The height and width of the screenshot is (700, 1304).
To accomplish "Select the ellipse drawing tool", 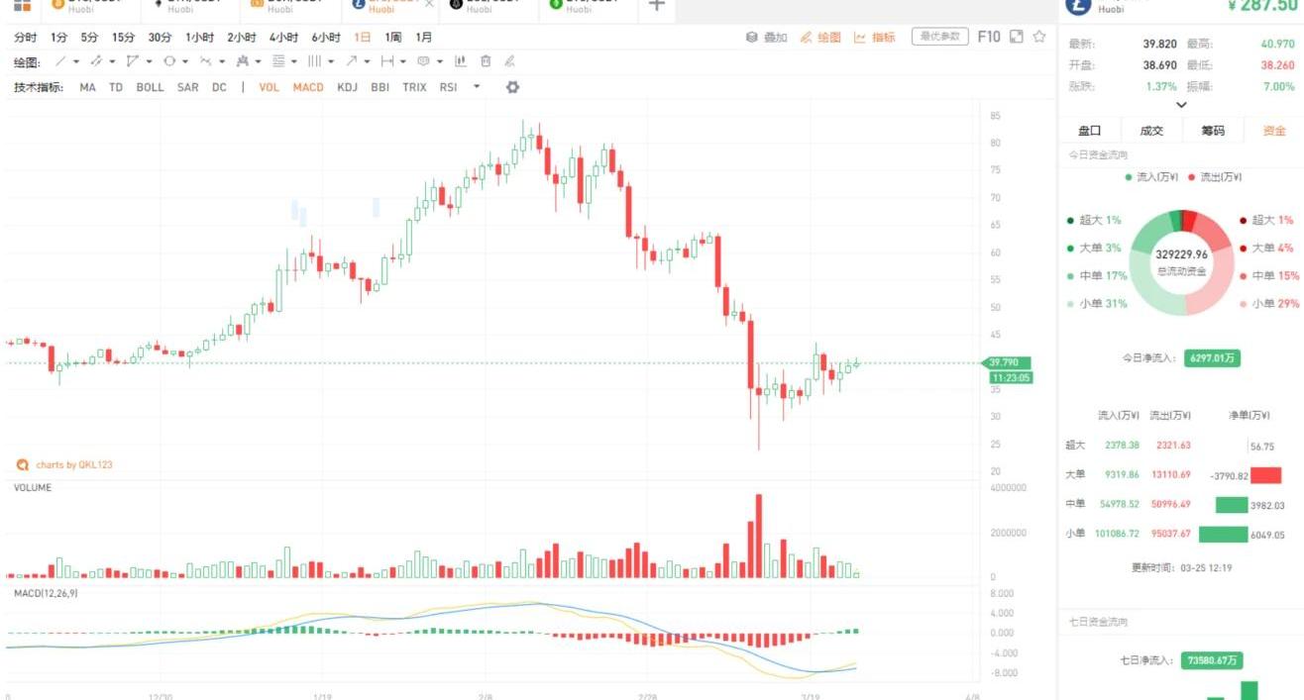I will (x=169, y=61).
